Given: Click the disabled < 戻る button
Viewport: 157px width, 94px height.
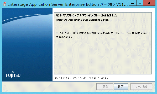Looking at the screenshot, I should 104,86.
